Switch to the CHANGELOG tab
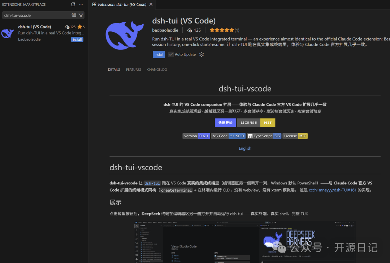 point(157,70)
